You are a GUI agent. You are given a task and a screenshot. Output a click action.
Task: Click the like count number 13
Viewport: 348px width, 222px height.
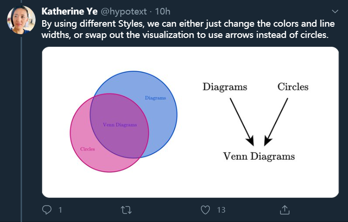tap(222, 210)
